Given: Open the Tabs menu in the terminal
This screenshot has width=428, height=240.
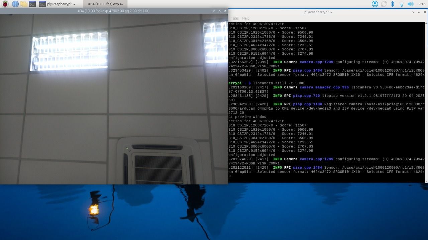Looking at the screenshot, I should coord(235,18).
